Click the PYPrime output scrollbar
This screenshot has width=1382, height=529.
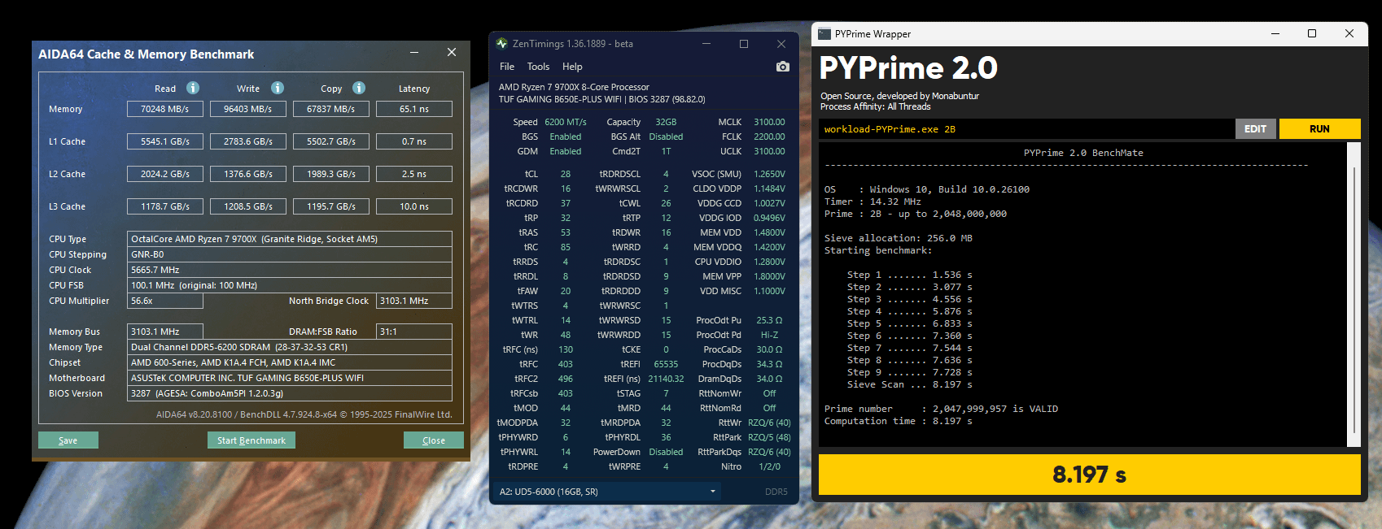(1354, 301)
